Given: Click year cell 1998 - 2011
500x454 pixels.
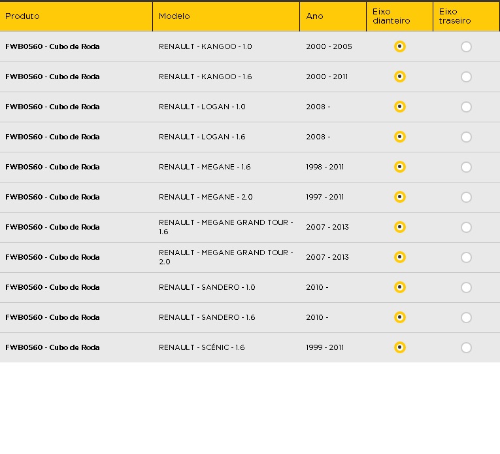Looking at the screenshot, I should [325, 167].
